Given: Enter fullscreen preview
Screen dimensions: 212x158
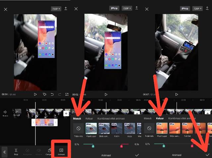Looking at the screenshot, I should 67,94.
